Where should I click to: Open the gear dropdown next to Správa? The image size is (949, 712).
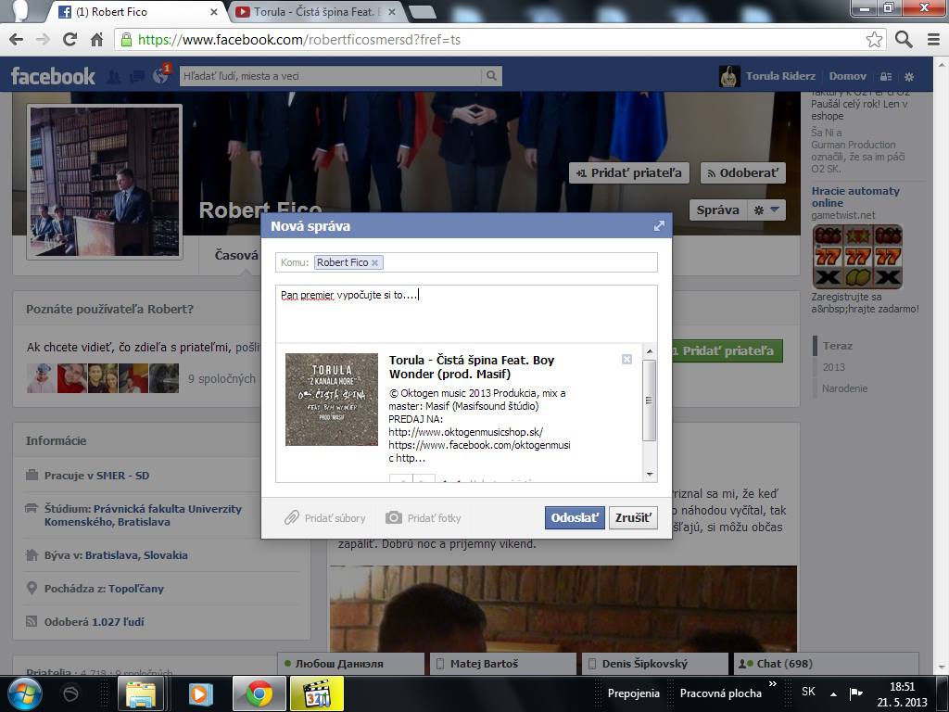(x=766, y=210)
